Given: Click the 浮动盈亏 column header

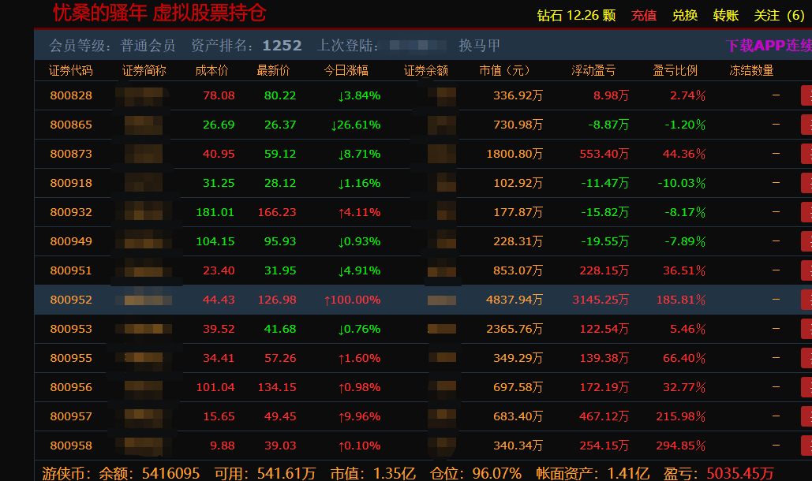Looking at the screenshot, I should click(x=593, y=70).
